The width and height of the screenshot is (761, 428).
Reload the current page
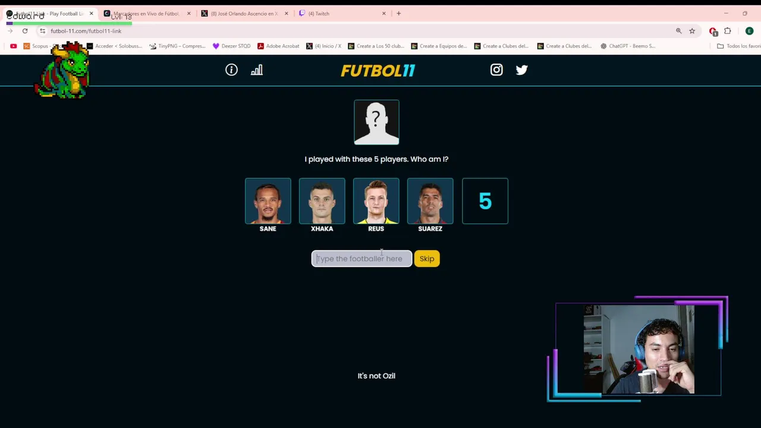click(25, 31)
